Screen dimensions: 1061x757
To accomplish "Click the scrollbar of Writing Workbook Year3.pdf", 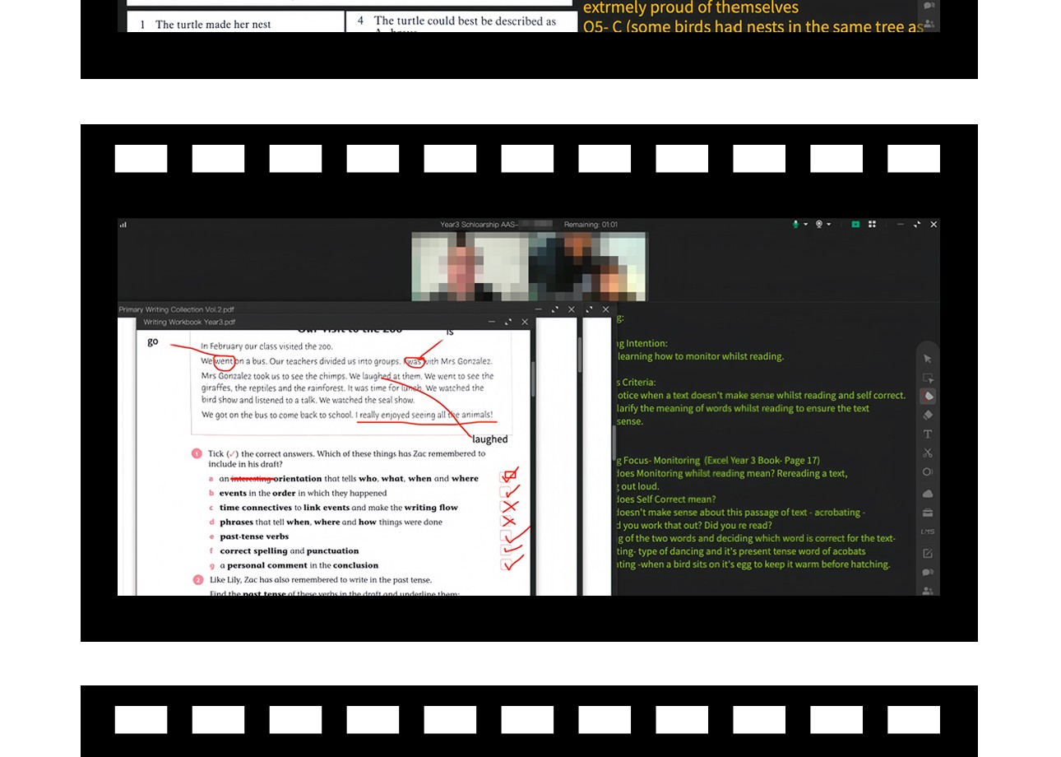I will pyautogui.click(x=533, y=378).
